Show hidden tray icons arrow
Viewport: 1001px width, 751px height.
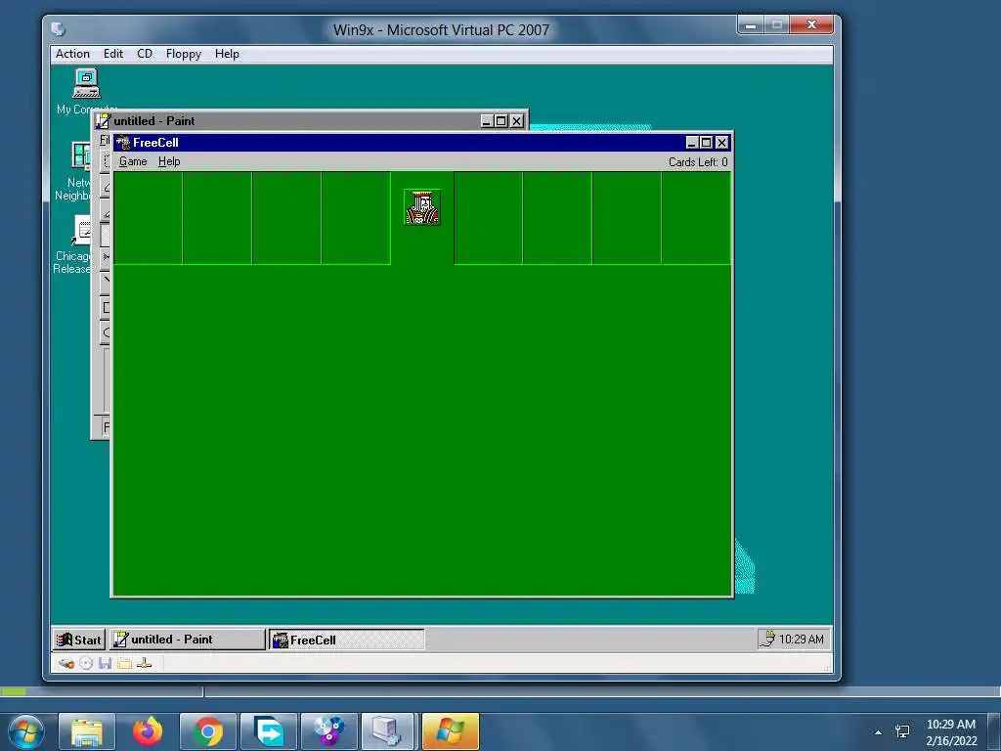(x=879, y=732)
